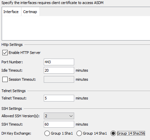The image size is (150, 140).
Task: Select Group 14 Sha1 key exchange
Action: click(x=79, y=133)
